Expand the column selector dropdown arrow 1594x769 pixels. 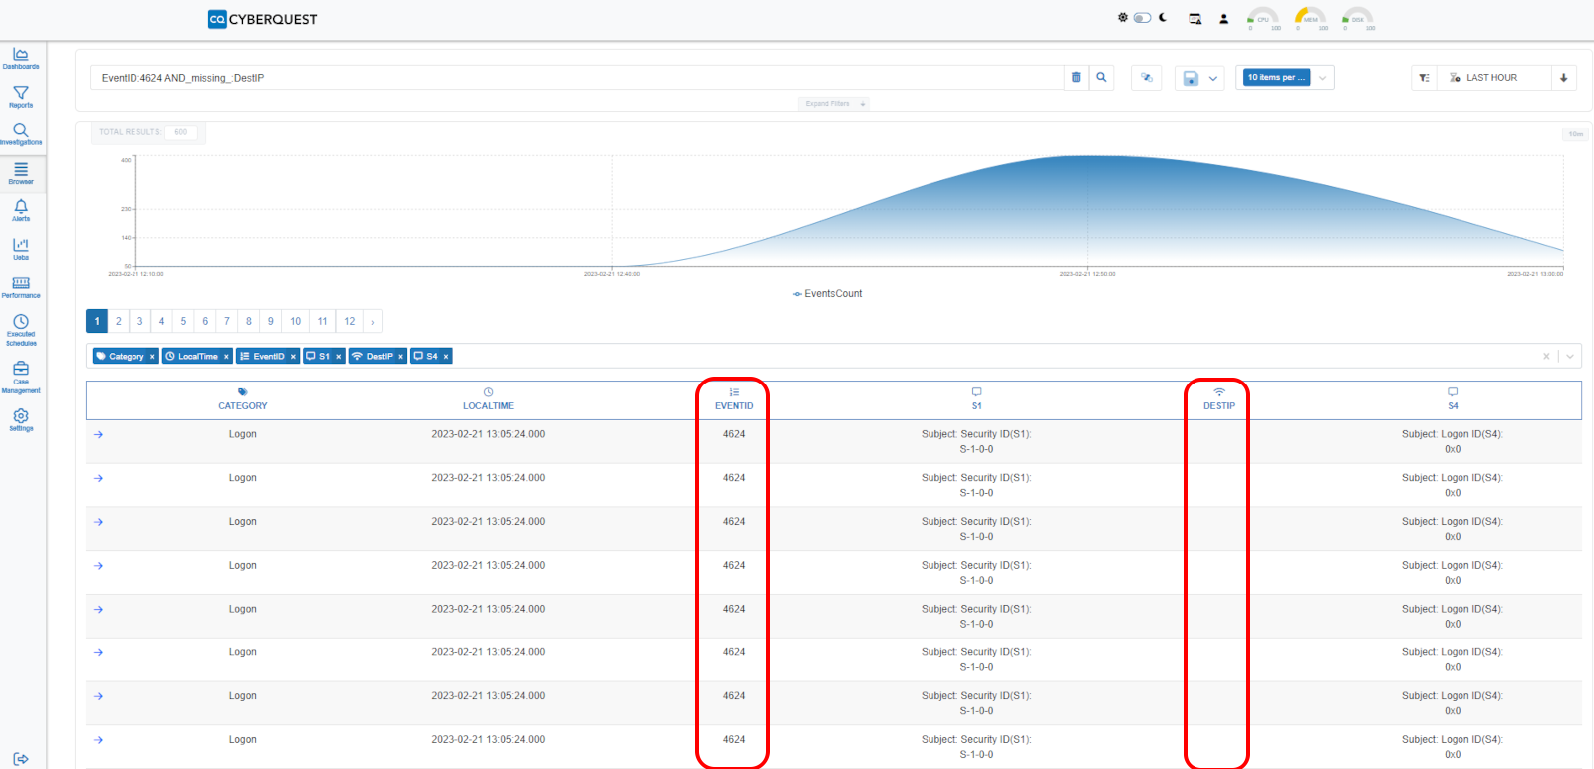coord(1570,356)
